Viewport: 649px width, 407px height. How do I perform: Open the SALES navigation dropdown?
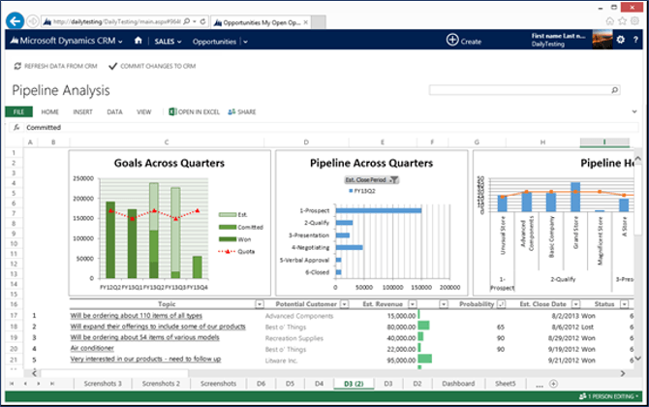(168, 42)
